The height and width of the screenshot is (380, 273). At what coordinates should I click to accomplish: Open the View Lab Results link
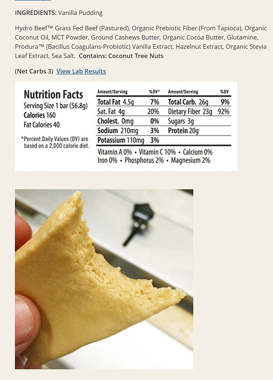click(81, 71)
